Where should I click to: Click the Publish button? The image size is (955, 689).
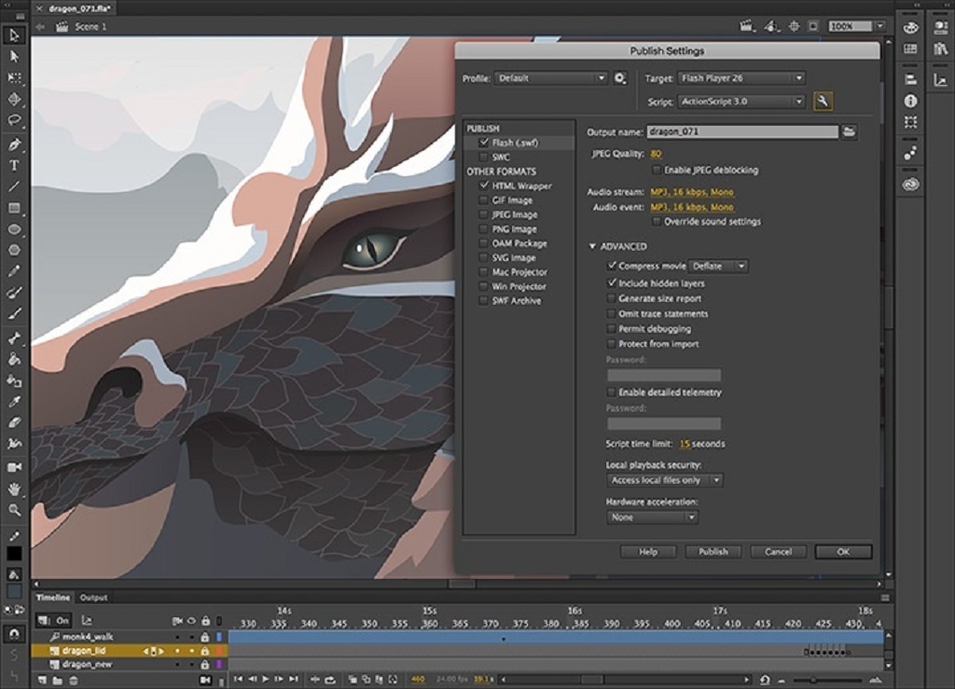(x=713, y=551)
